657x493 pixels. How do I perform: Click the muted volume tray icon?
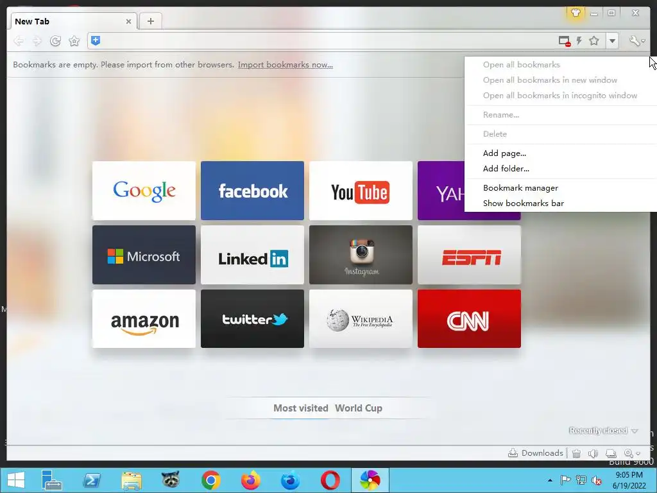click(596, 480)
